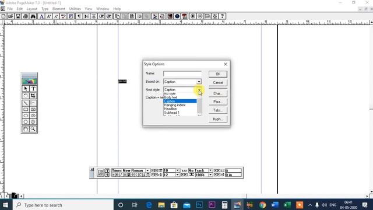Click the Zoom In plus toolbar icon

tap(193, 16)
